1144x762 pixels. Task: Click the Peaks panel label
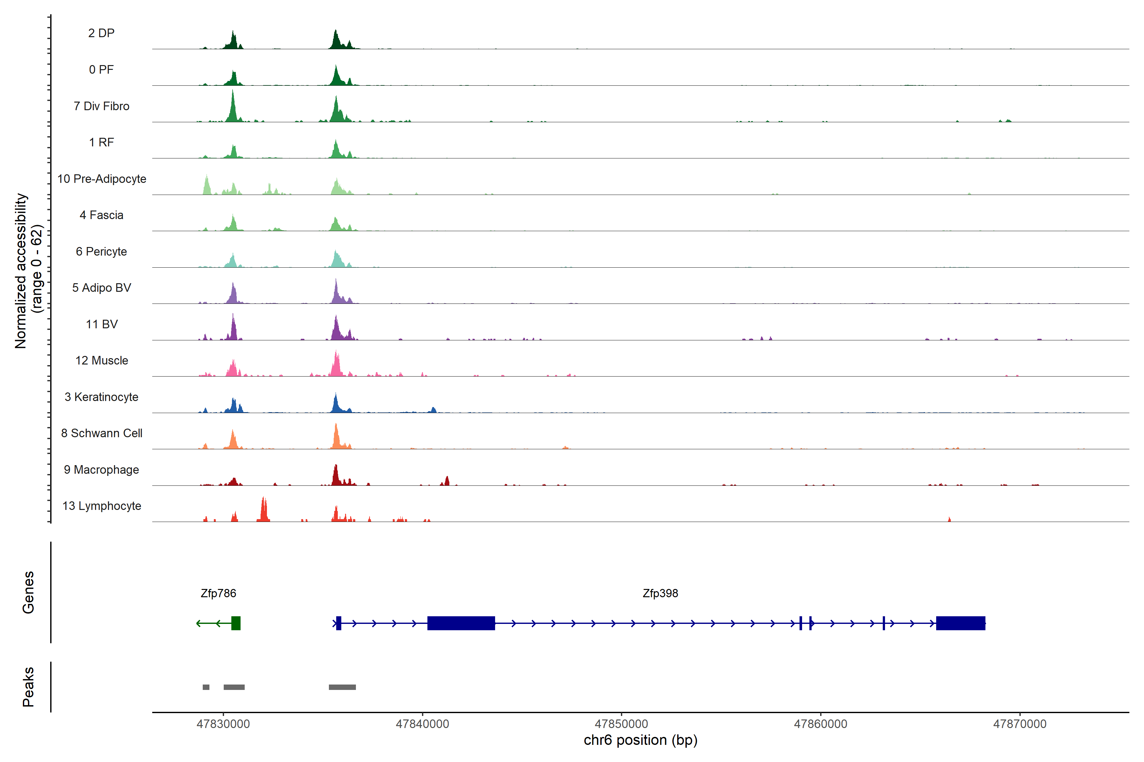coord(28,687)
